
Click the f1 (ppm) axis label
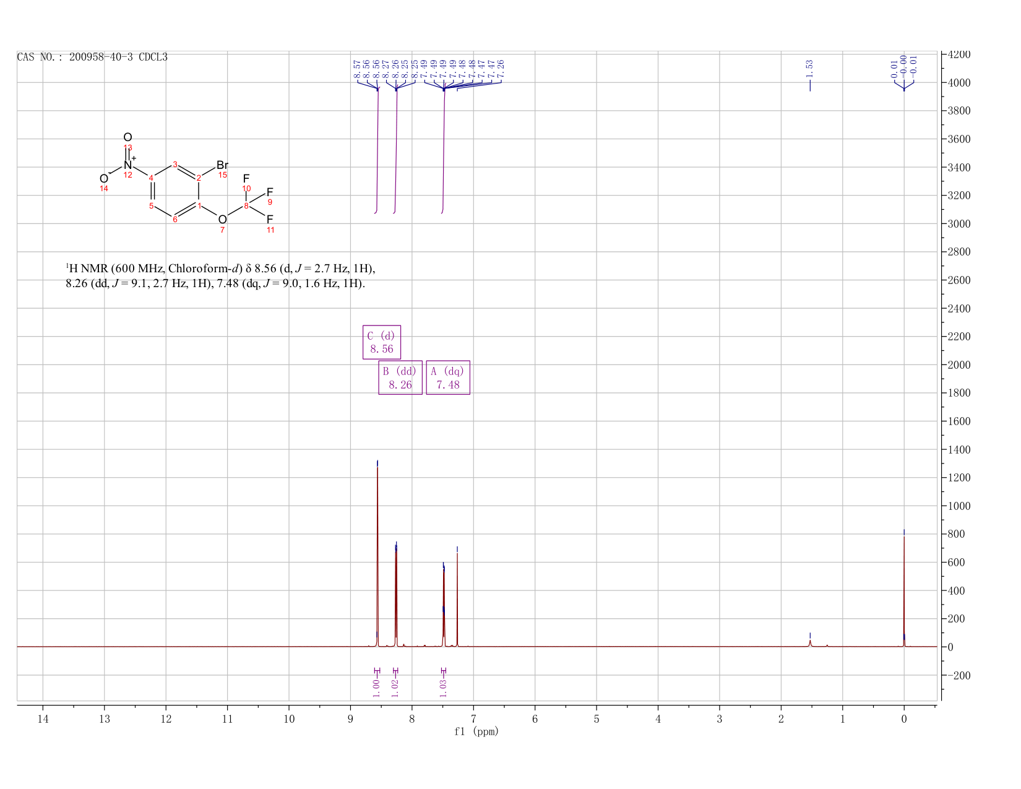click(476, 731)
